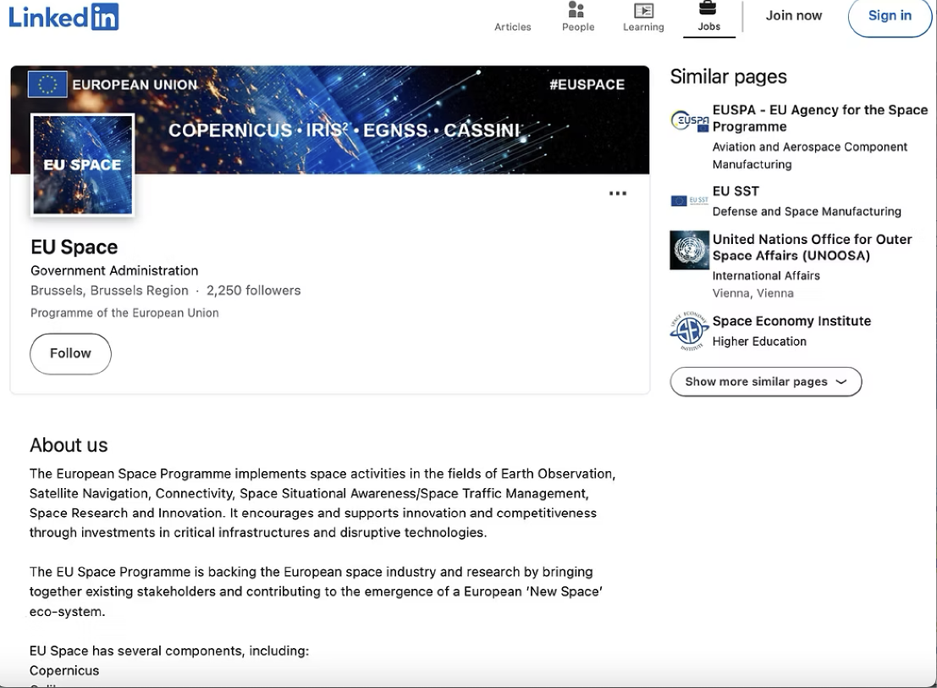This screenshot has height=688, width=937.
Task: Click the EU SST logo icon
Action: [x=689, y=201]
